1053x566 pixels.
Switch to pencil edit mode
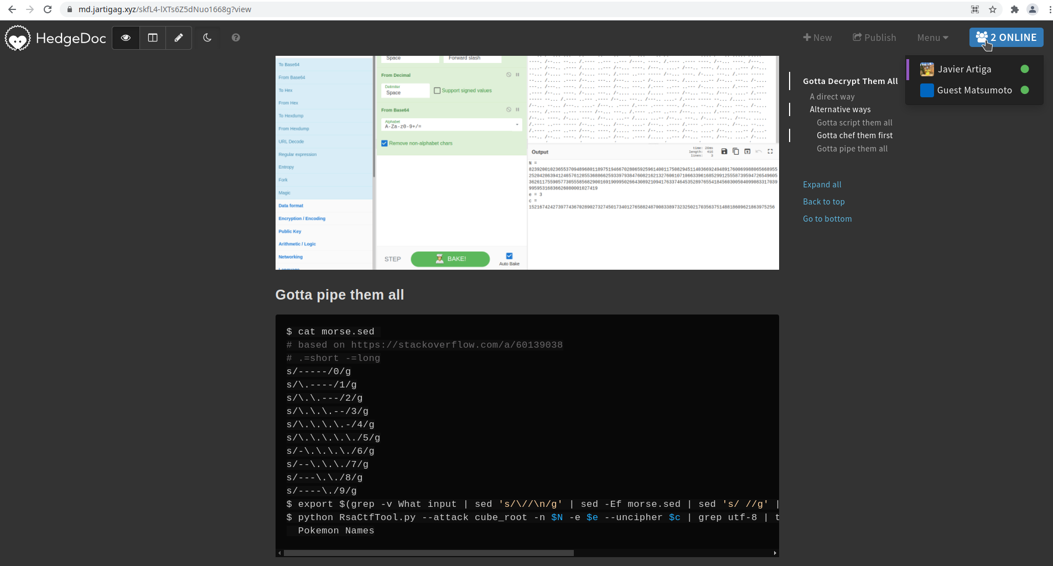click(179, 38)
